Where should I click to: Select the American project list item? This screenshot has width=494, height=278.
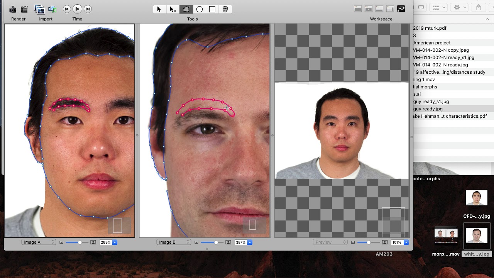[431, 43]
